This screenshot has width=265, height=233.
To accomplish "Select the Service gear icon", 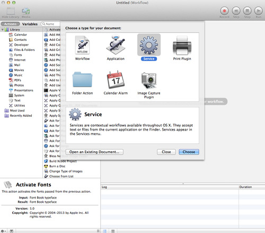I will click(x=149, y=45).
